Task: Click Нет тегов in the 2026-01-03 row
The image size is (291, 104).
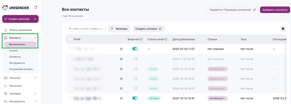Action: pos(247,49)
